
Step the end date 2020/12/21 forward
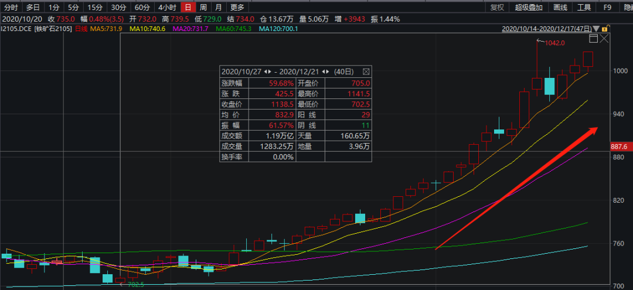(327, 72)
